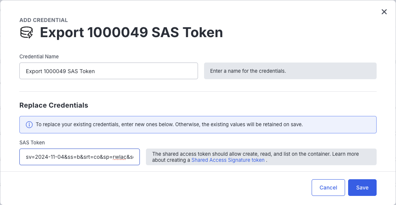Click the shared access token help text box
Viewport: 396px width, 205px height.
pos(261,157)
